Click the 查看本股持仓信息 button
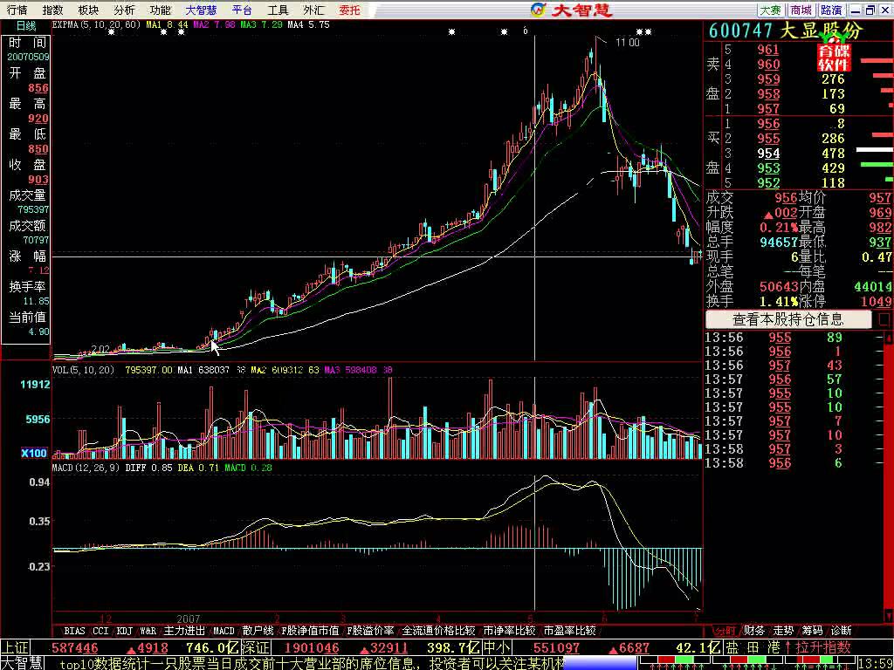894x670 pixels. (x=788, y=319)
